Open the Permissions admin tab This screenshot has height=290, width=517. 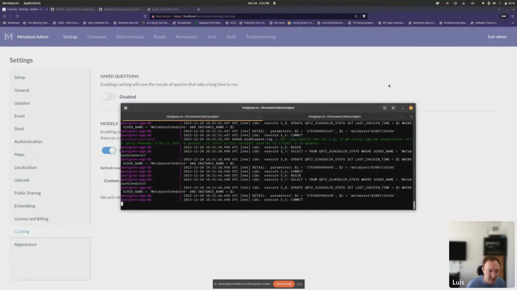186,37
